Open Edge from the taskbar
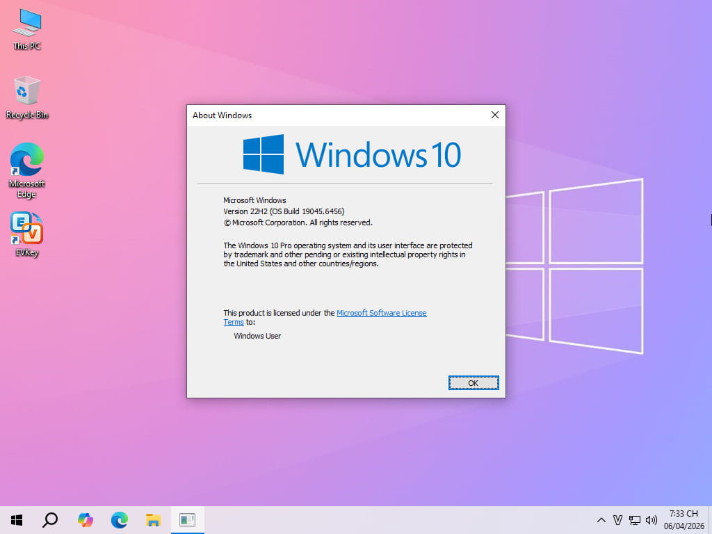The image size is (712, 534). 120,520
